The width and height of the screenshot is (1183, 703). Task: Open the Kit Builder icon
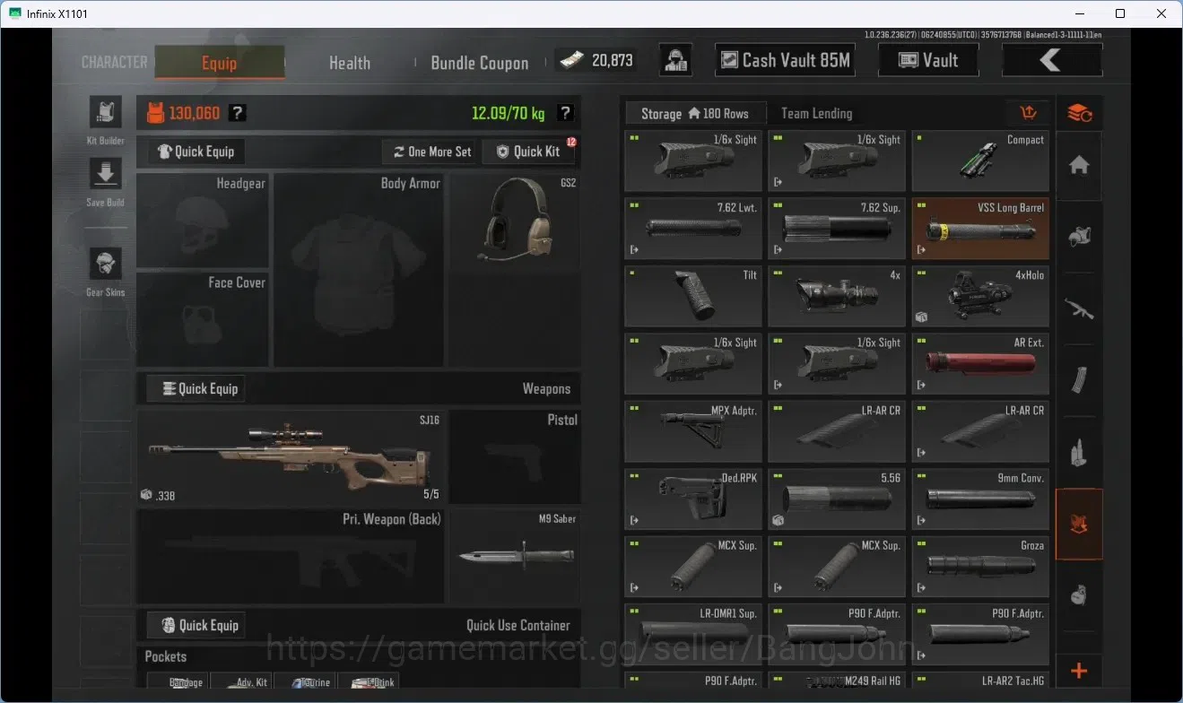106,114
